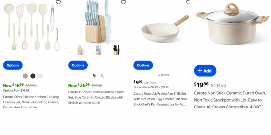Favorite the silicone utensils set with heart icon

(x=58, y=2)
